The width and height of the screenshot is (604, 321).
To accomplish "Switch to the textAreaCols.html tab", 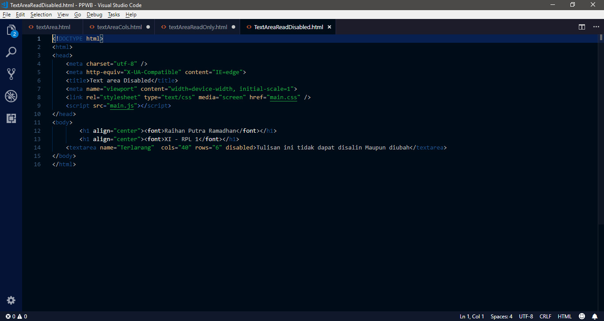I will [x=119, y=27].
